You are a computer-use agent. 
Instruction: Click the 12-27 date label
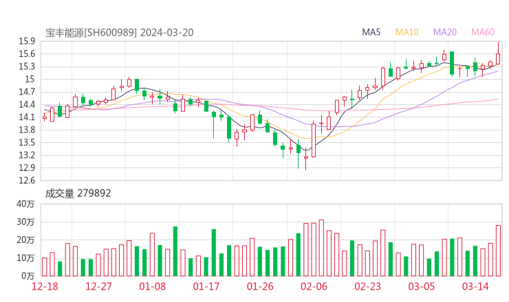tap(98, 286)
